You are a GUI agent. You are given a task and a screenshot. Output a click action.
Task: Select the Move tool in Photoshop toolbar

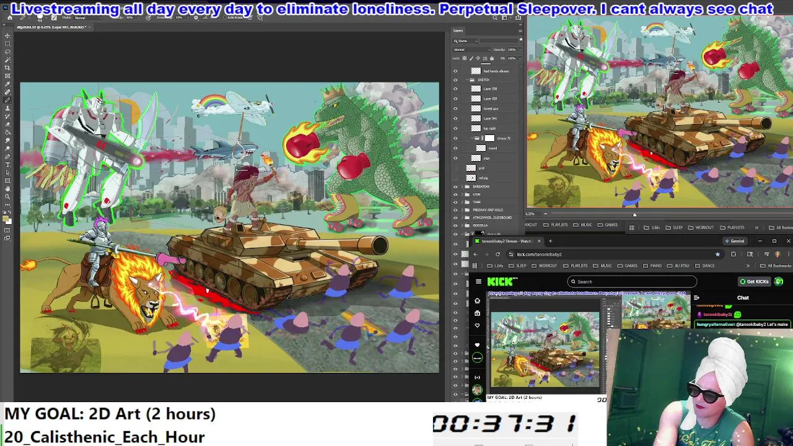pos(7,35)
